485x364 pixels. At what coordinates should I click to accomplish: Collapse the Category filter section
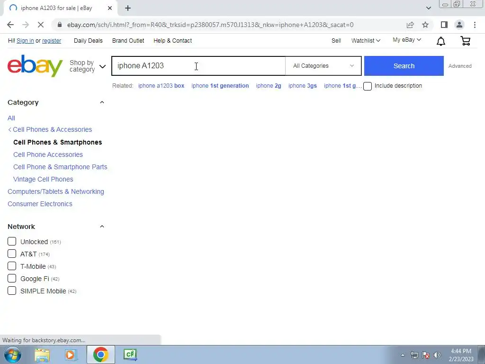click(x=102, y=102)
